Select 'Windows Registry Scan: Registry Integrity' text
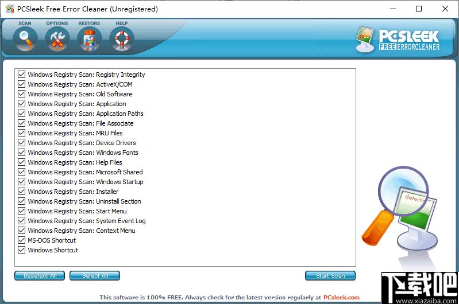 coord(86,75)
